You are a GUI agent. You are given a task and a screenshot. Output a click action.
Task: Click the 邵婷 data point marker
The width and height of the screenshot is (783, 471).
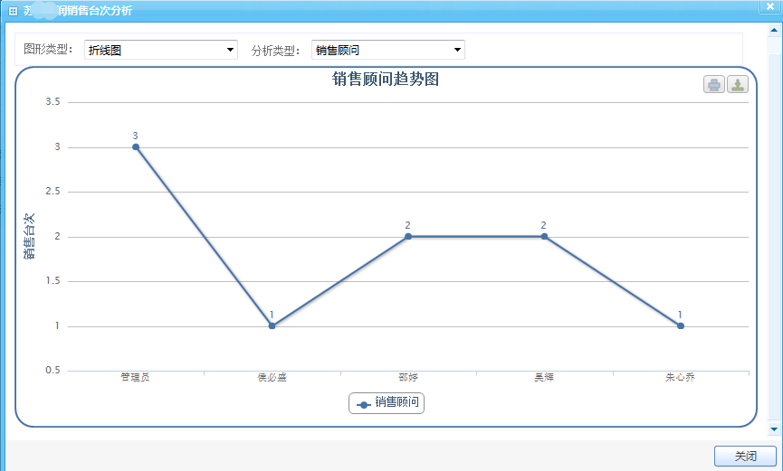[x=408, y=236]
